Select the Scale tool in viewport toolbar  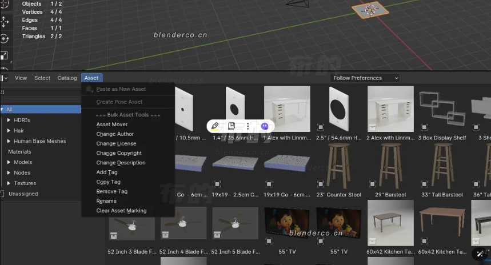(x=4, y=56)
